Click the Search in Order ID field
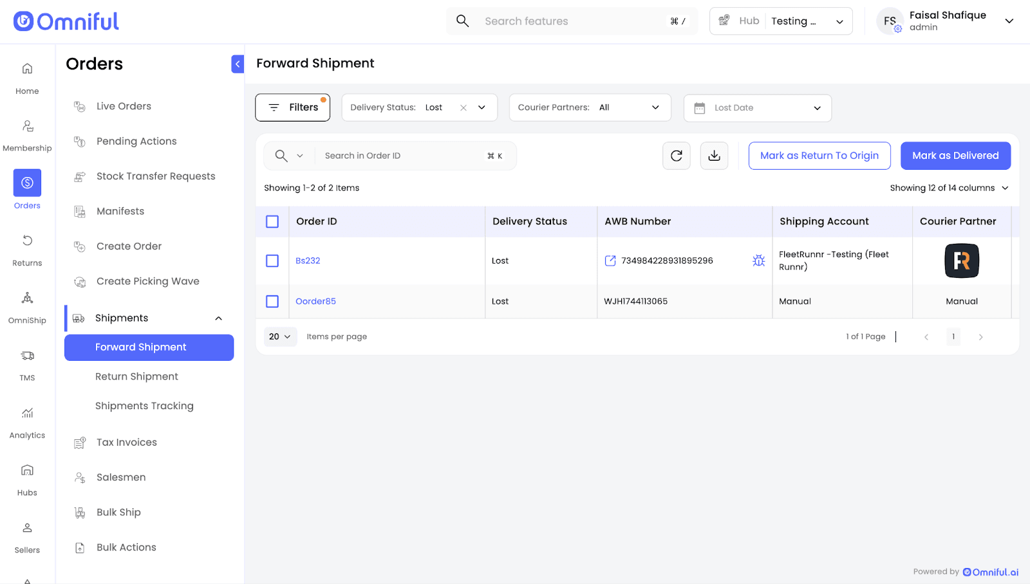The height and width of the screenshot is (584, 1030). pos(399,156)
